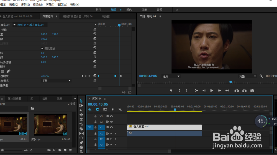
Task: Mute audio track A1
Action: coord(111,133)
